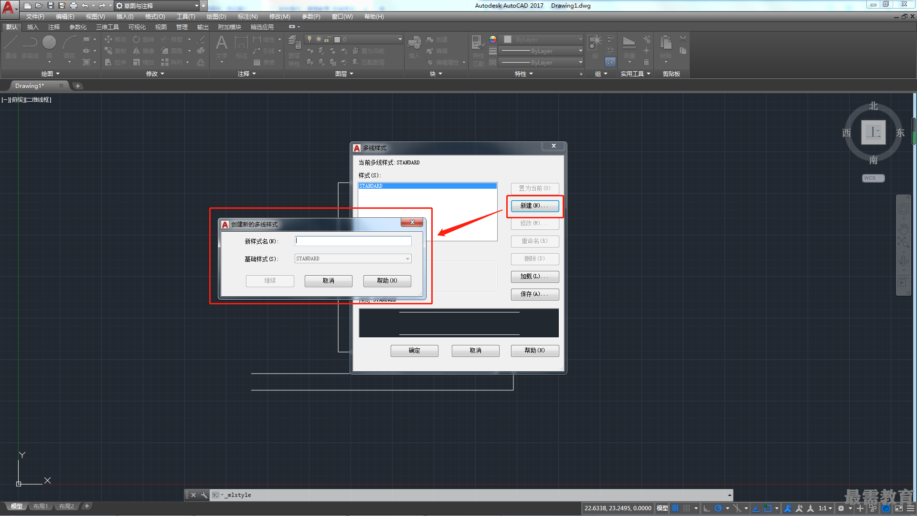
Task: Expand the 修改 panel title
Action: click(155, 74)
